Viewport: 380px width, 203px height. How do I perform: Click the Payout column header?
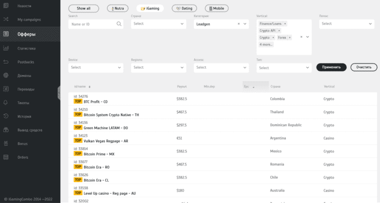[x=182, y=86]
